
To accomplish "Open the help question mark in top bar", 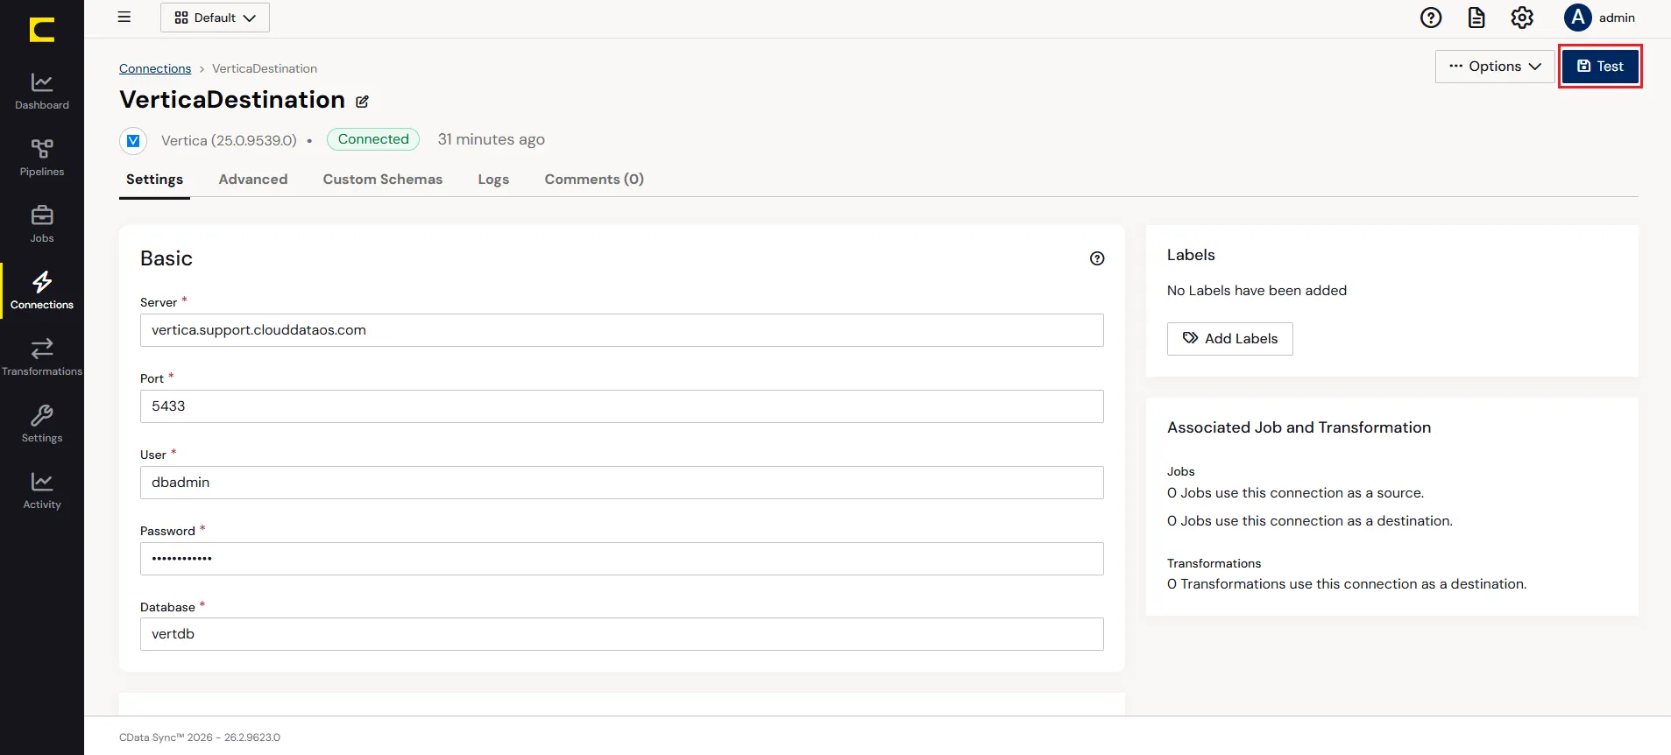I will 1431,18.
